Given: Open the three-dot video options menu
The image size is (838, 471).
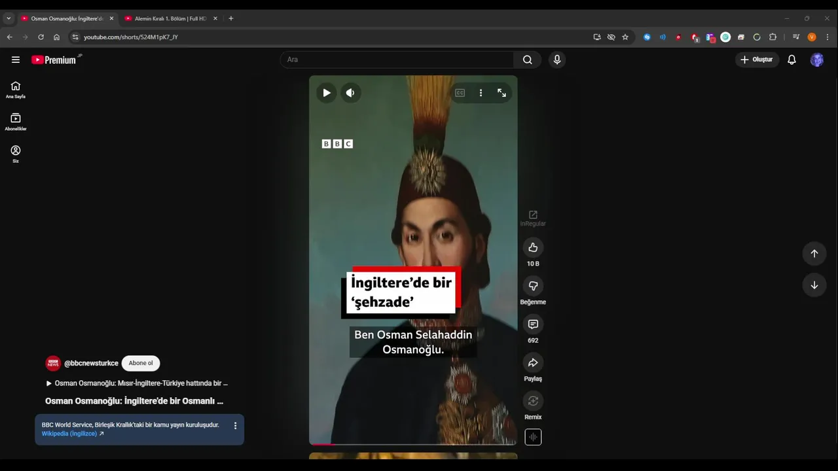Looking at the screenshot, I should click(481, 93).
